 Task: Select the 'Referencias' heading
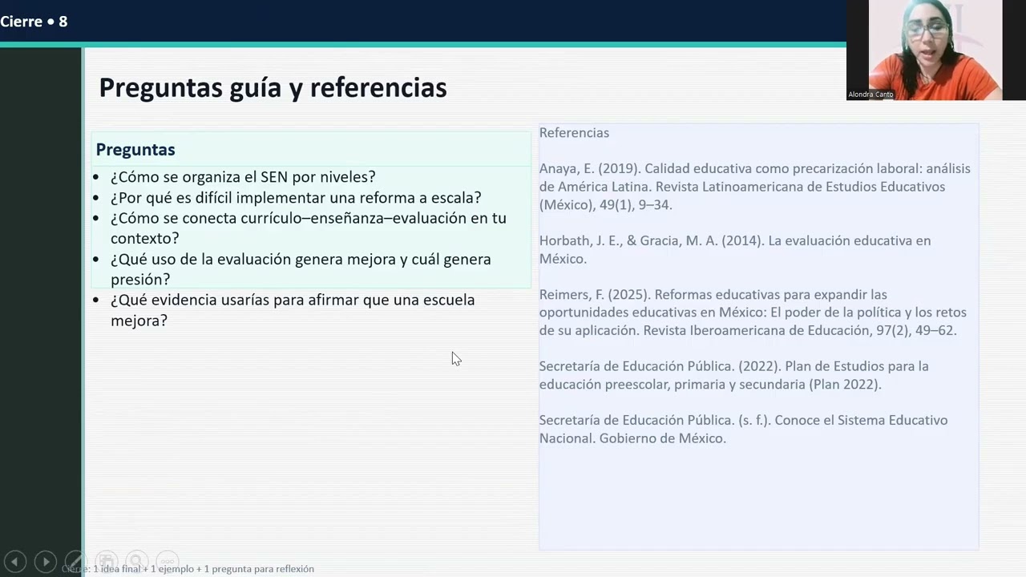[x=574, y=133]
